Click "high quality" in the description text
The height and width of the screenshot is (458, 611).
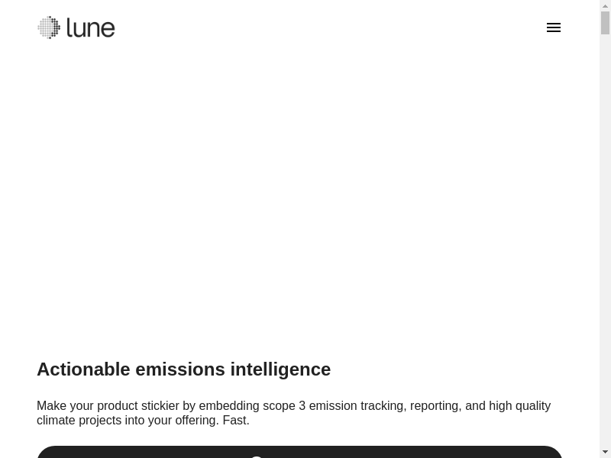(519, 406)
